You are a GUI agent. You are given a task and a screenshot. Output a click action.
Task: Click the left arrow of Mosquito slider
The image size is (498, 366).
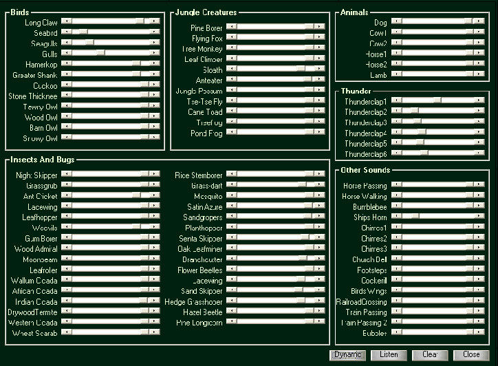pos(232,195)
